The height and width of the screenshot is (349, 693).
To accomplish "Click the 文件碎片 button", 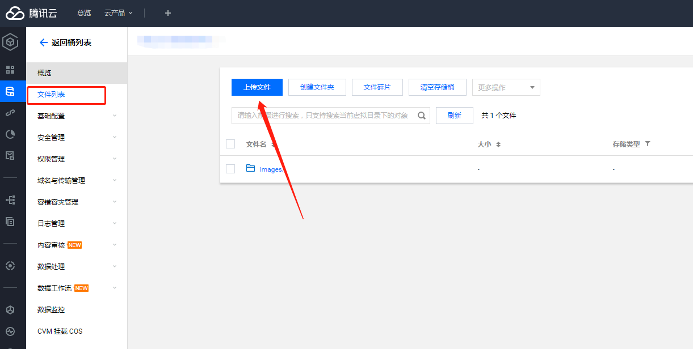I will [377, 87].
